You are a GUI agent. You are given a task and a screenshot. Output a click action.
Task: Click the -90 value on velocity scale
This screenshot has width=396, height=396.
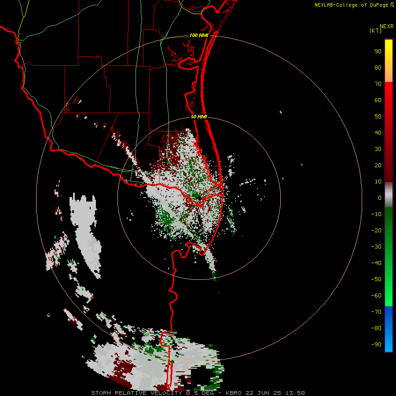(x=376, y=345)
